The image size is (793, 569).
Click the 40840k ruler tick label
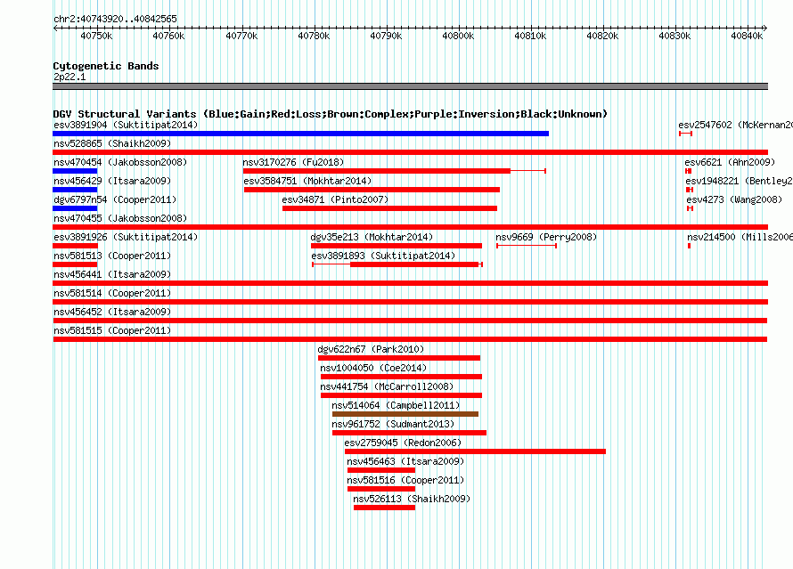coord(747,36)
